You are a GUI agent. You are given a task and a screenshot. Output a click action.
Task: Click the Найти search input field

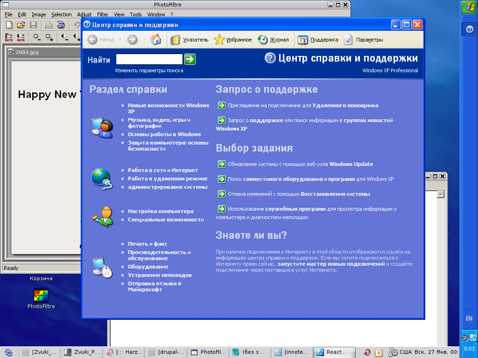coord(149,59)
